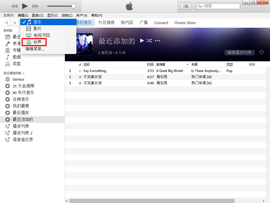Select 电视节目 in the media dropdown

coord(48,35)
